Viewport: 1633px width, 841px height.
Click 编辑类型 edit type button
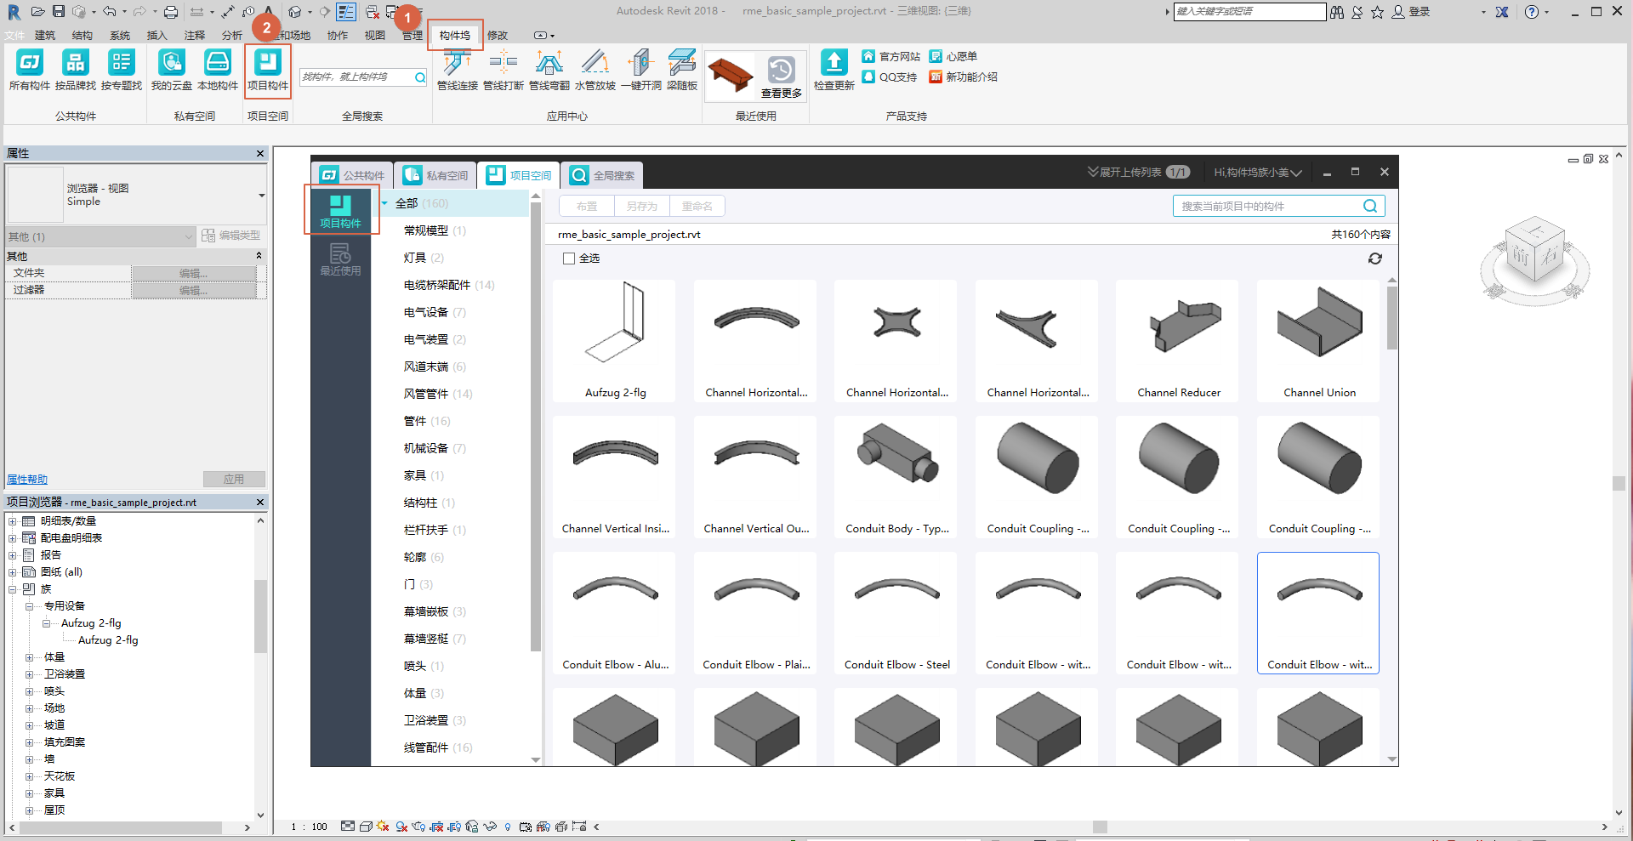point(231,236)
